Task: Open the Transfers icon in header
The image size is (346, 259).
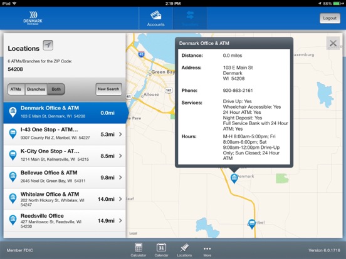Action: 190,18
